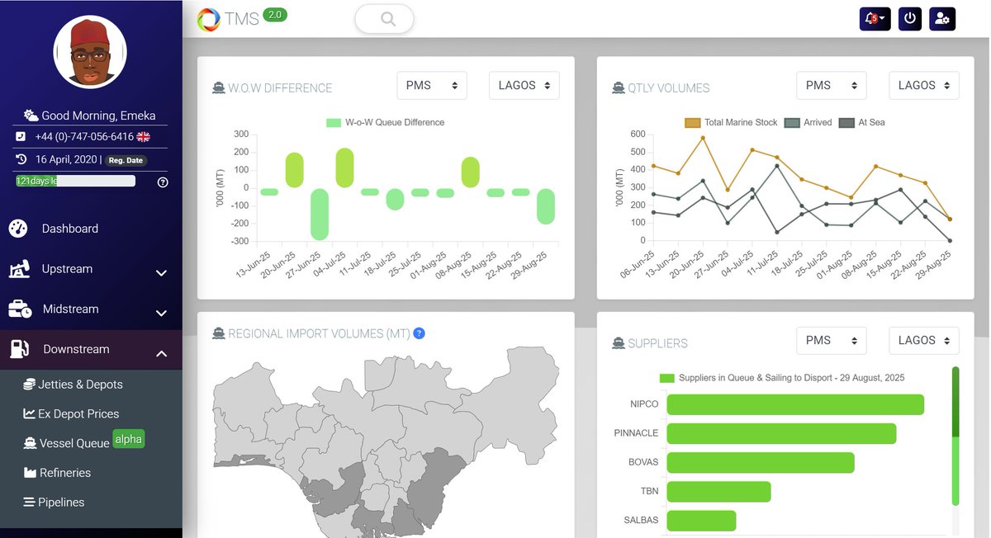This screenshot has height=538, width=991.
Task: Click the Upstream oil pump icon
Action: coord(20,269)
